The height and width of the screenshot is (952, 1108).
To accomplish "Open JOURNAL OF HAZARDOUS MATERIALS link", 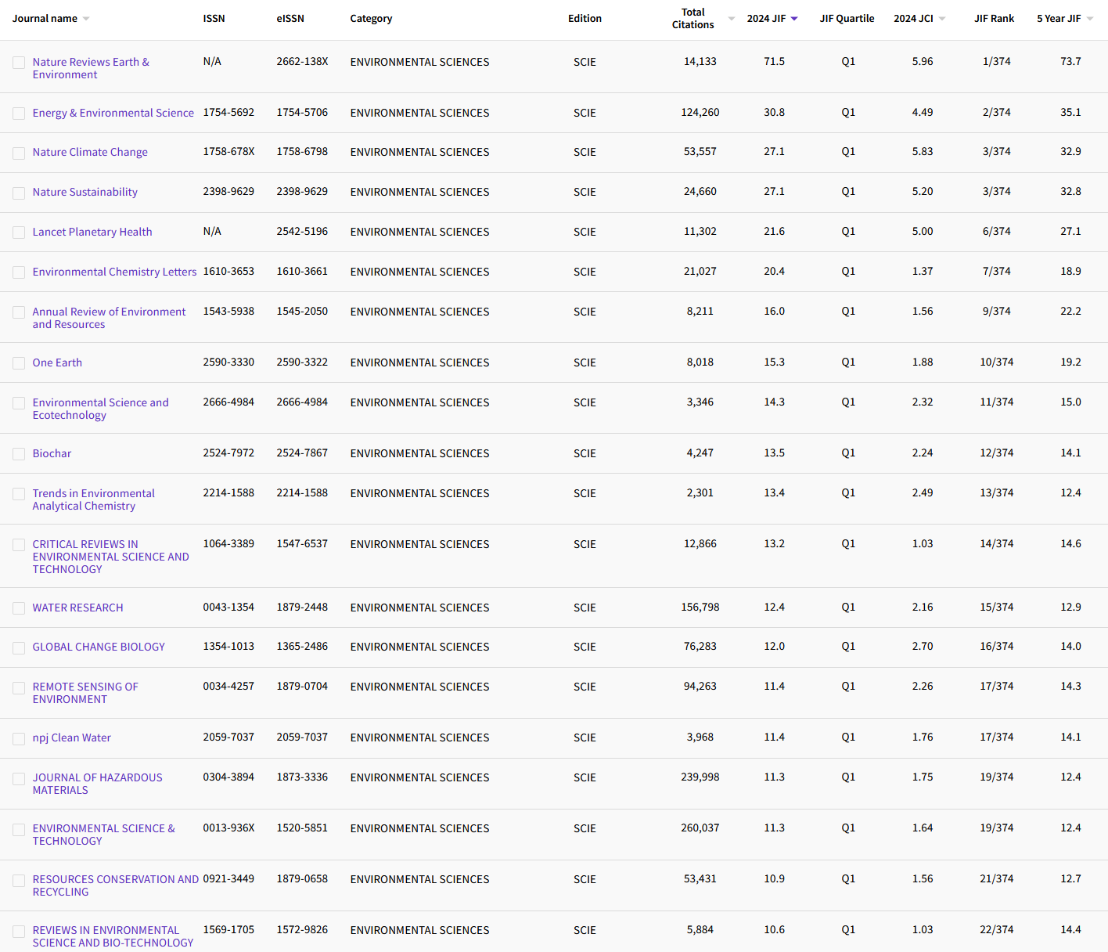I will coord(97,784).
